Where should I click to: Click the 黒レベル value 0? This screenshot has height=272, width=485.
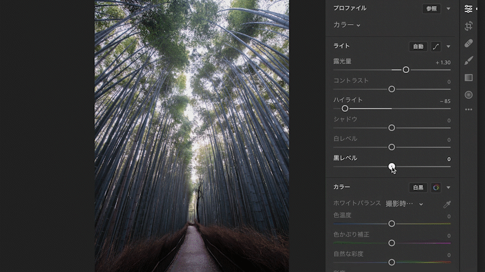449,159
